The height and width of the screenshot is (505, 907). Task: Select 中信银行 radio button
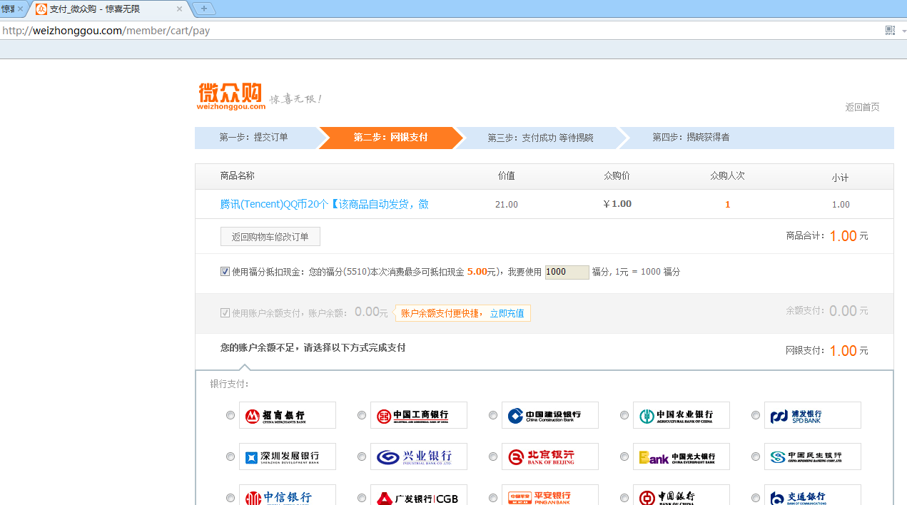coord(230,498)
